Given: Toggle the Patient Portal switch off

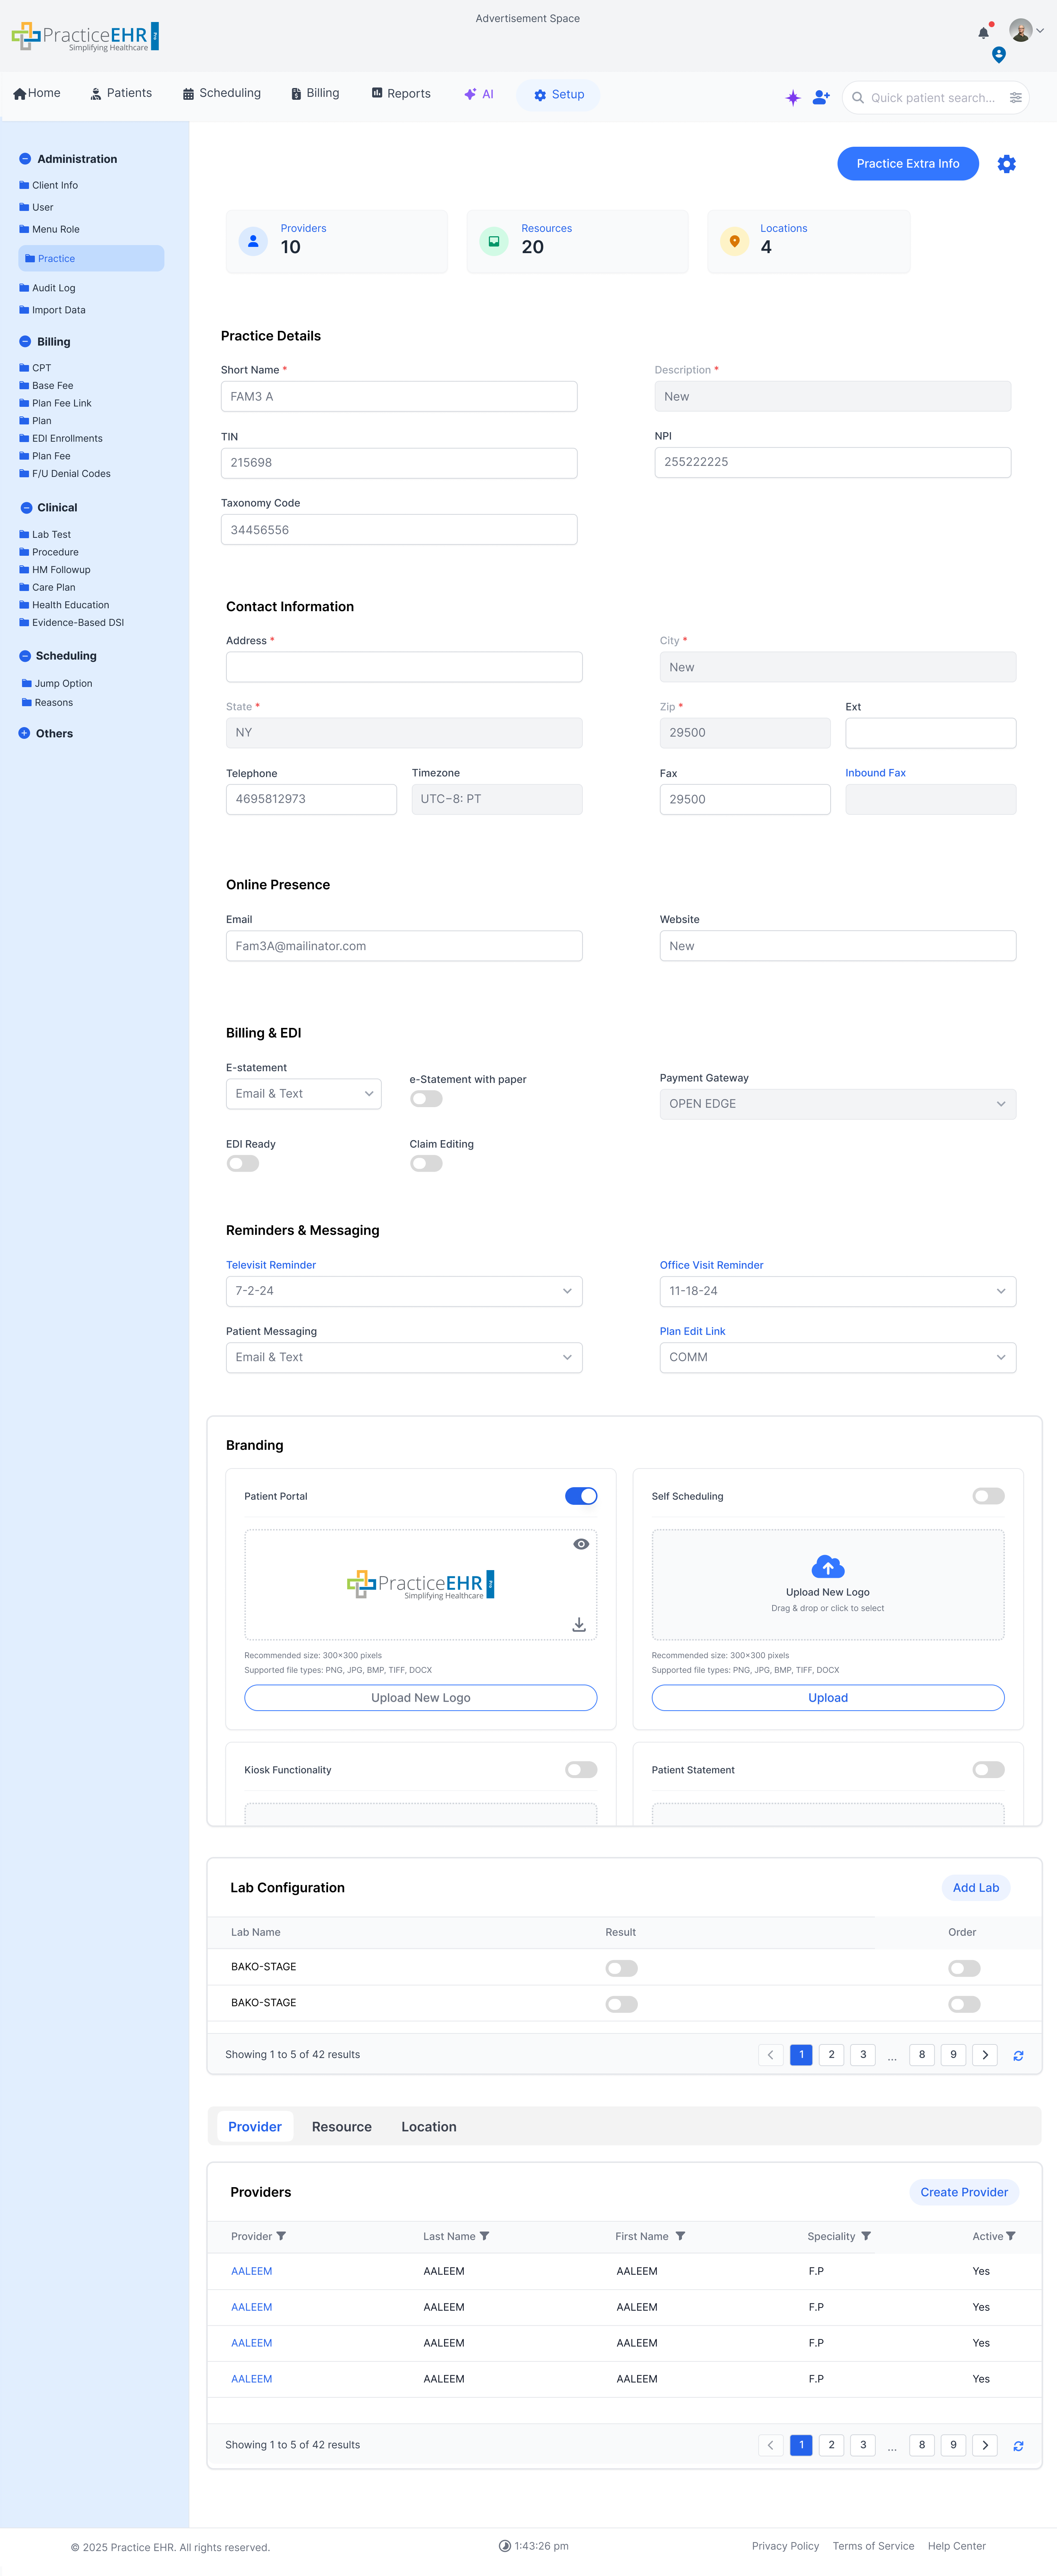Looking at the screenshot, I should point(581,1496).
